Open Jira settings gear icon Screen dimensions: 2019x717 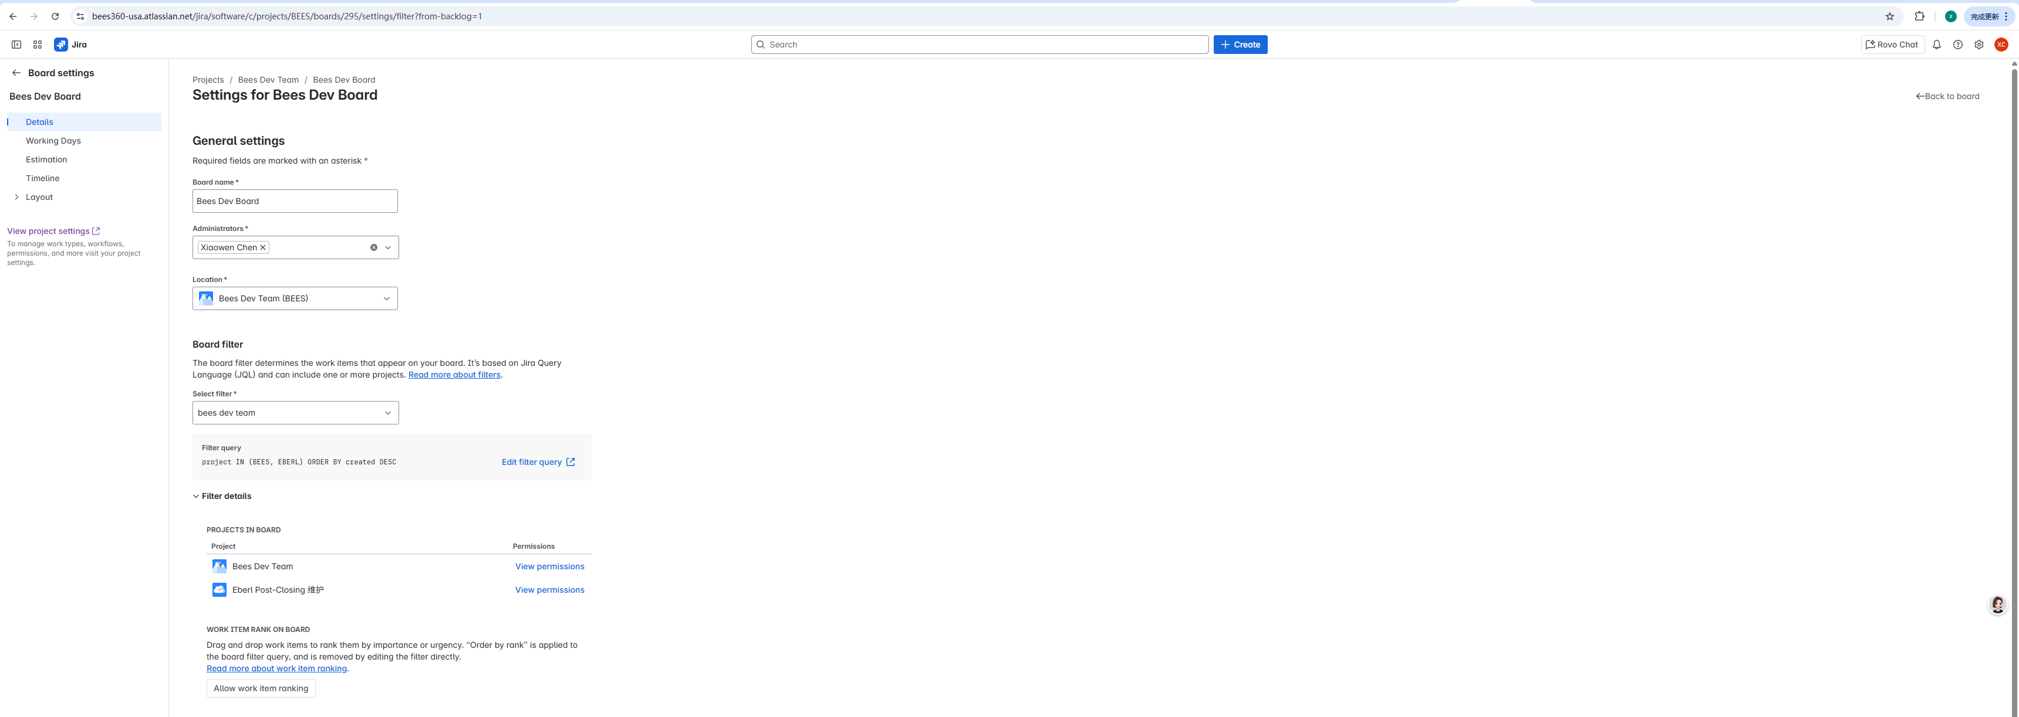[x=1979, y=45]
